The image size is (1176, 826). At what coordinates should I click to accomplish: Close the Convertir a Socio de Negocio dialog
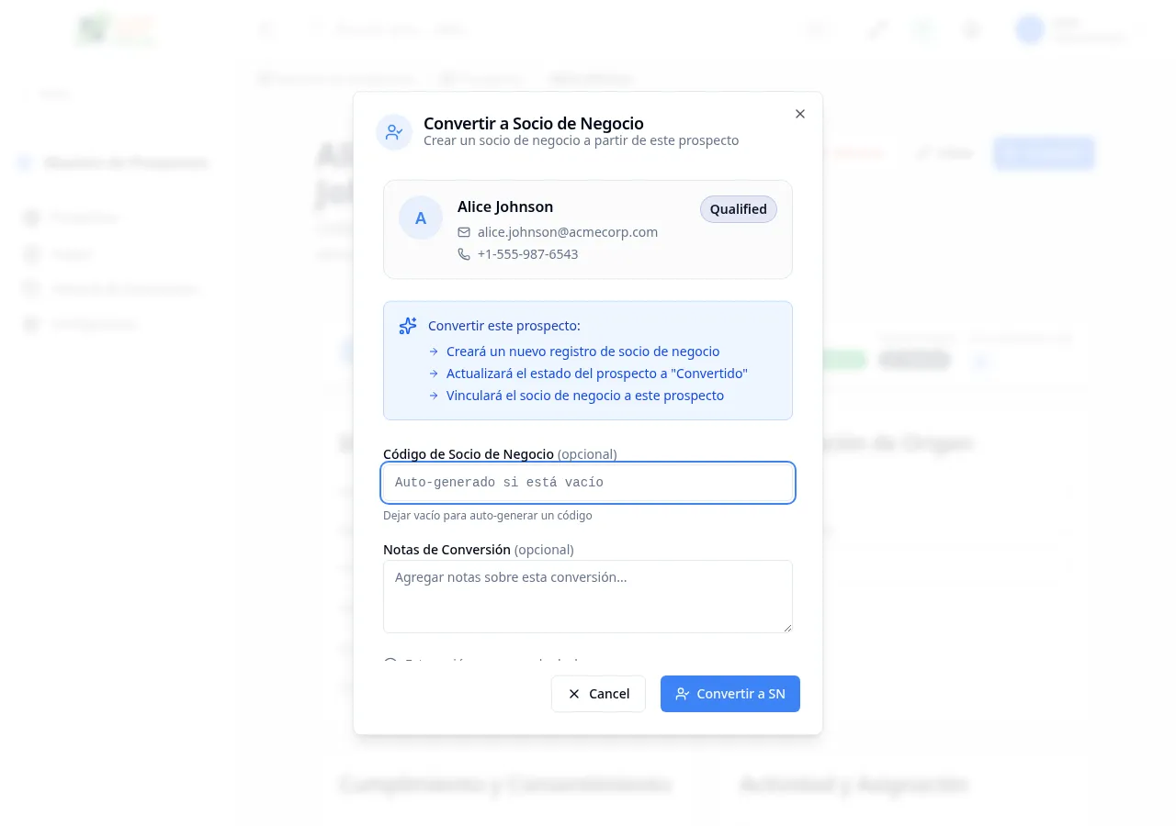(800, 114)
